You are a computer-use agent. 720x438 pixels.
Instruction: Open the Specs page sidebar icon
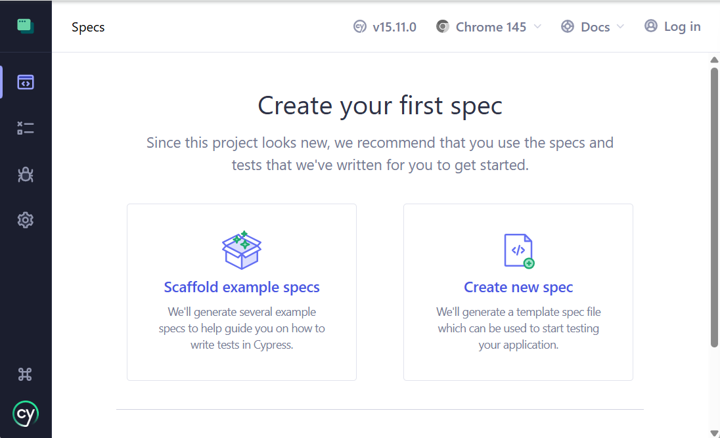point(26,82)
